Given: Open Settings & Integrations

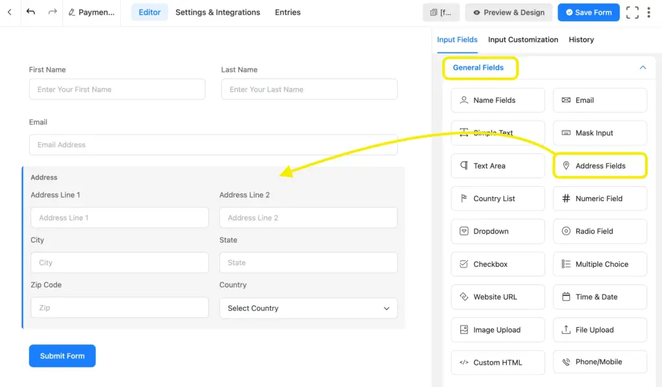Looking at the screenshot, I should point(218,12).
